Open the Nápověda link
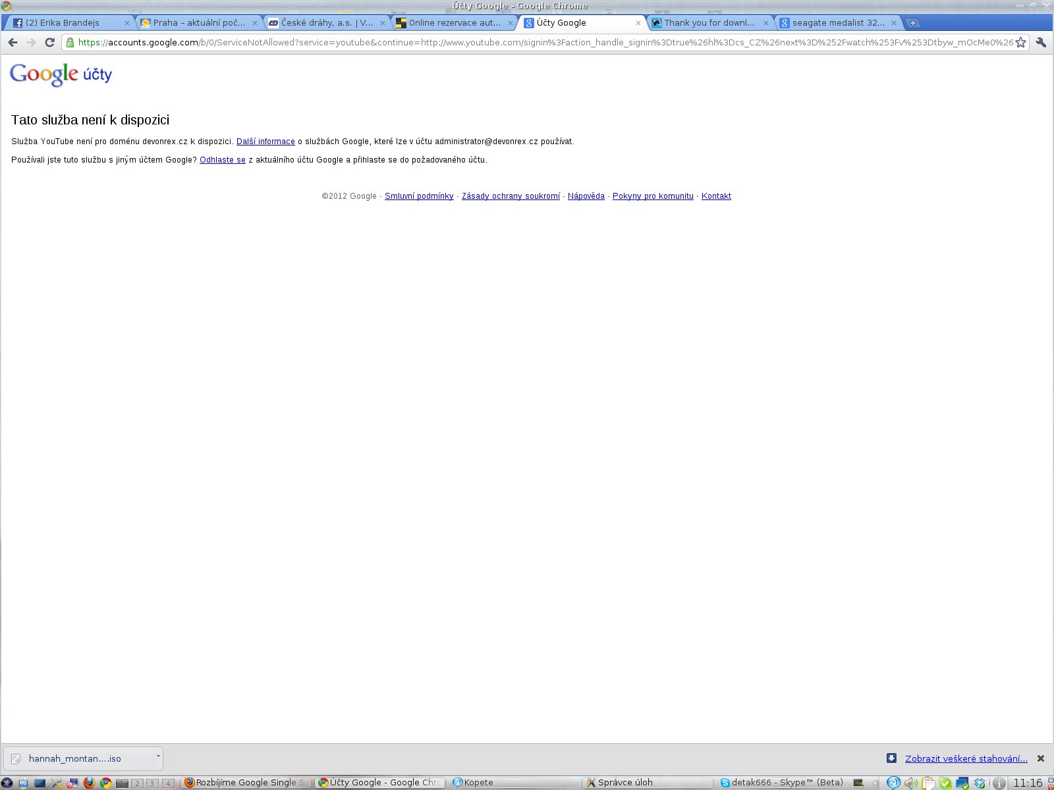The image size is (1054, 790). tap(586, 196)
